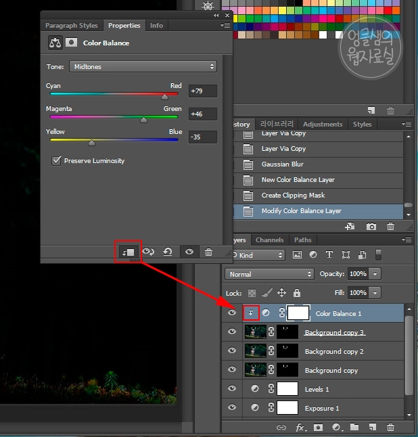This screenshot has width=418, height=437.
Task: Lock transparent pixels in Layers panel
Action: pyautogui.click(x=252, y=293)
